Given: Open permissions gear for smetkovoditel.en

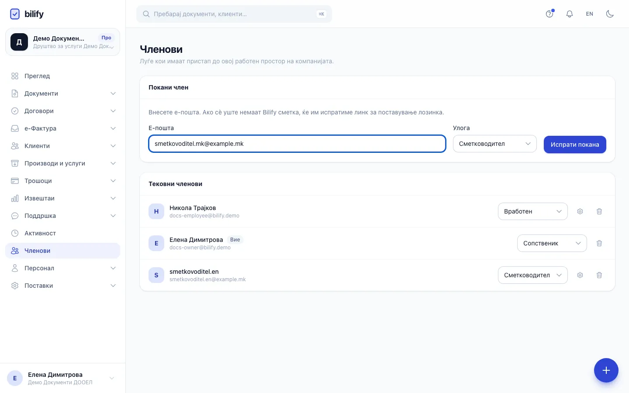Looking at the screenshot, I should [580, 275].
